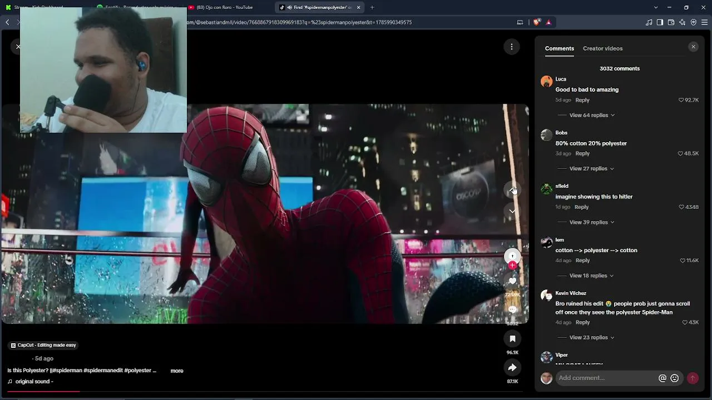The width and height of the screenshot is (712, 400).
Task: Open lem's profile avatar
Action: coord(547,242)
